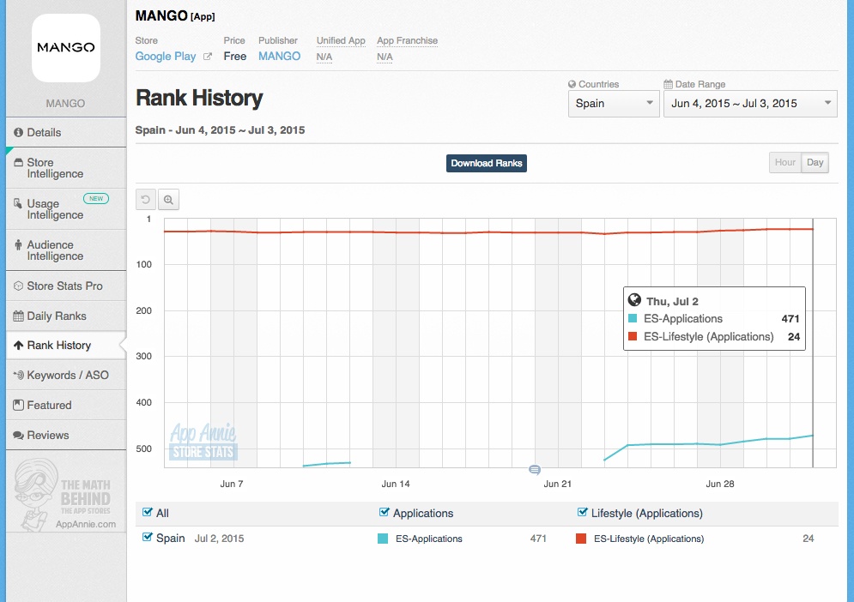Image resolution: width=854 pixels, height=602 pixels.
Task: Toggle the All checkbox
Action: click(147, 512)
